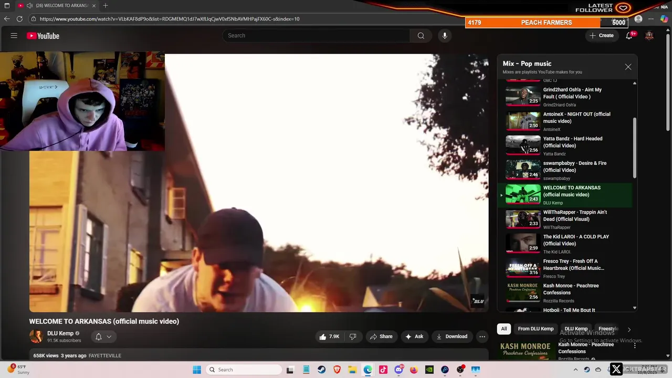Screen dimensions: 672x378
Task: Download the video
Action: coord(451,337)
